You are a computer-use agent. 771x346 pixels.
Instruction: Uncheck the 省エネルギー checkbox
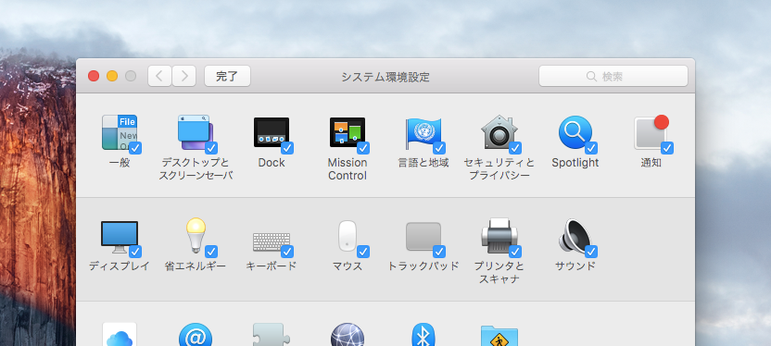tap(211, 252)
